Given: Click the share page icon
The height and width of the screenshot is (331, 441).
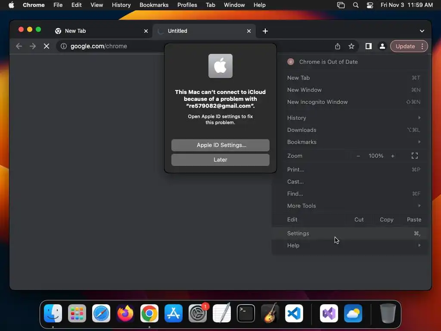Looking at the screenshot, I should point(338,46).
